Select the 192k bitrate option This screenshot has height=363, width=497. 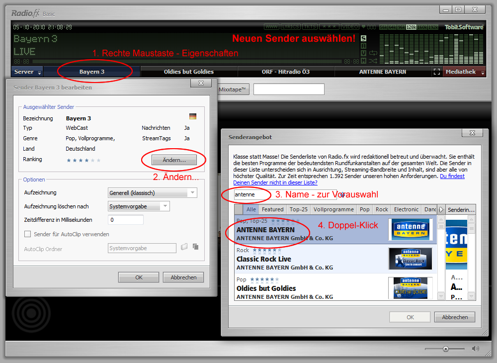[432, 27]
